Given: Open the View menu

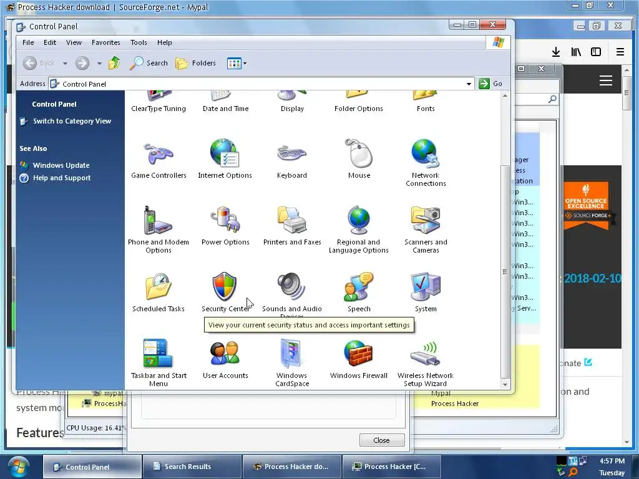Looking at the screenshot, I should tap(74, 42).
